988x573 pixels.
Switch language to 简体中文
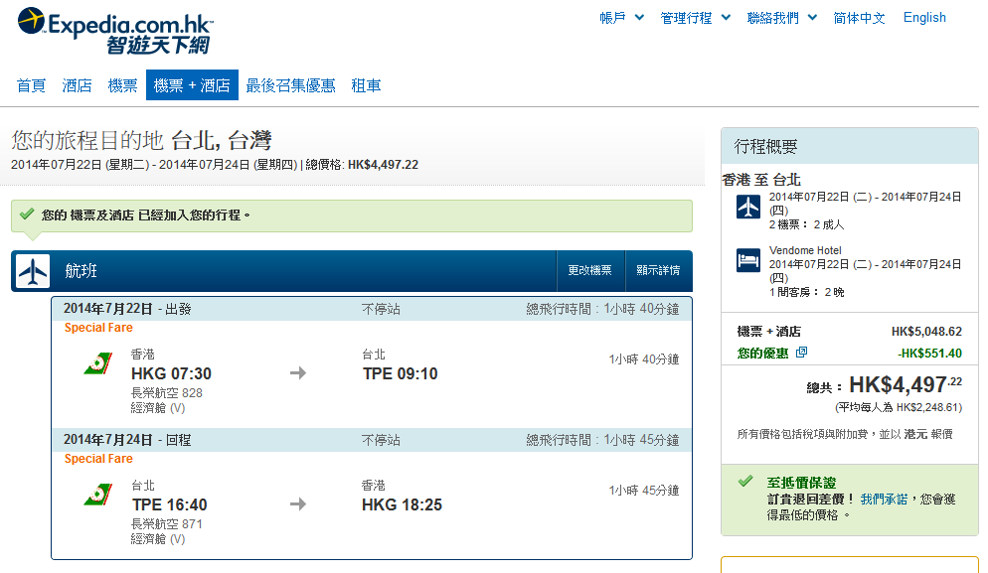point(859,18)
